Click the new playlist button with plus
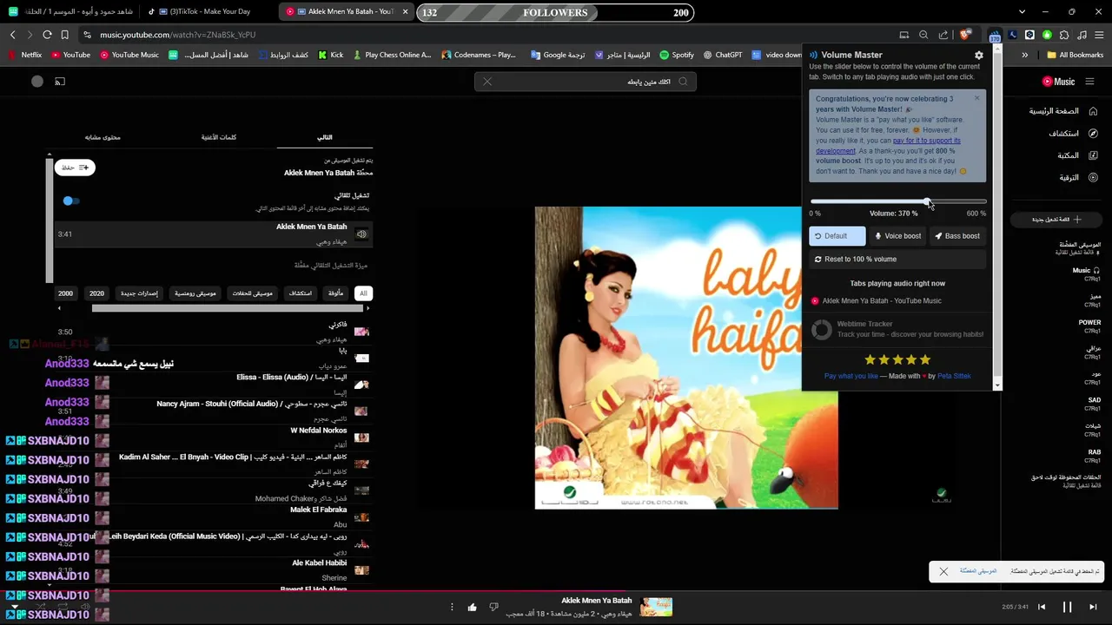This screenshot has height=625, width=1112. pyautogui.click(x=1056, y=220)
